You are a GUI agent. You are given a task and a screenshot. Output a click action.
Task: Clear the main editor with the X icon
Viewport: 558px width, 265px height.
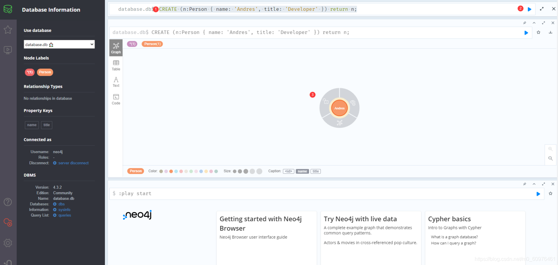tap(554, 9)
